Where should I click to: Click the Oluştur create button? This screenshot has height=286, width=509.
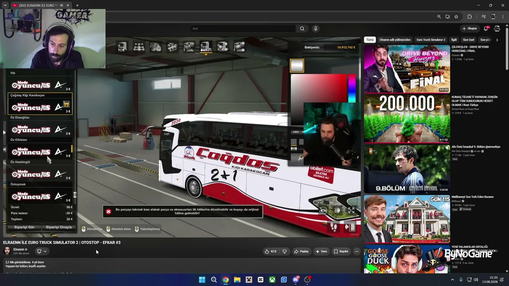coord(470,29)
